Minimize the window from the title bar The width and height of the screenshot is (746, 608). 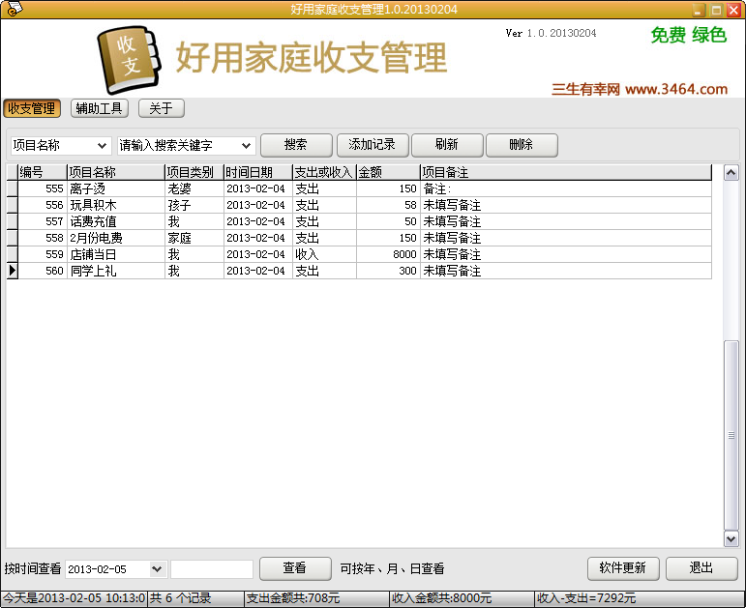click(x=699, y=10)
